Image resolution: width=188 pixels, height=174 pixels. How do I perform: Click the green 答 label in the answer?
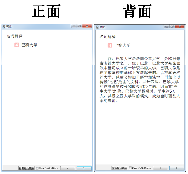pos(110,59)
